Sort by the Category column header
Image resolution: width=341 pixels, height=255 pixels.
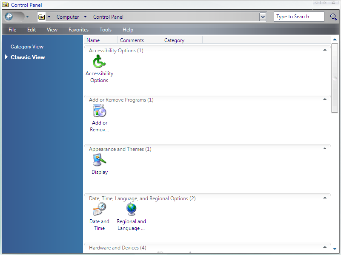(x=182, y=40)
